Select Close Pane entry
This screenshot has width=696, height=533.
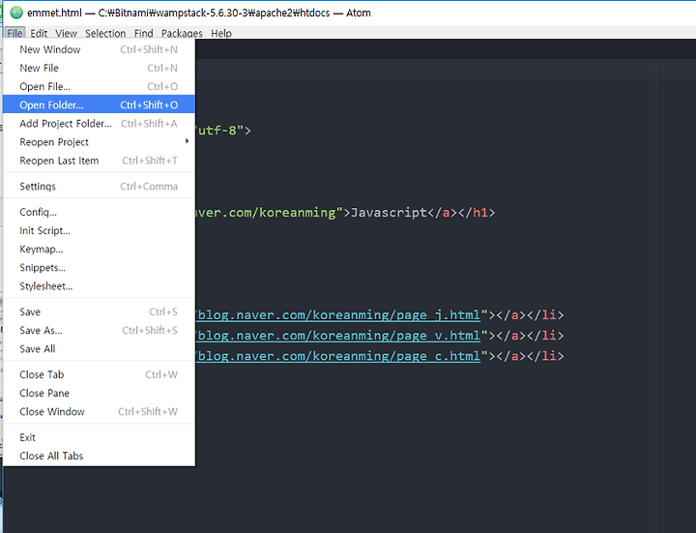pyautogui.click(x=99, y=393)
